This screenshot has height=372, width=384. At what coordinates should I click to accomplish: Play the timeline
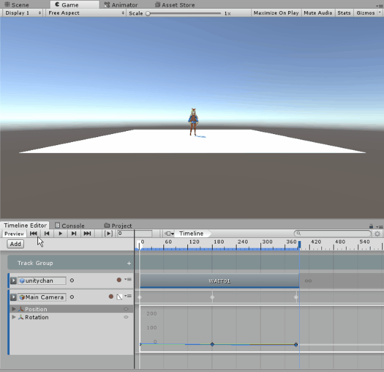click(60, 234)
